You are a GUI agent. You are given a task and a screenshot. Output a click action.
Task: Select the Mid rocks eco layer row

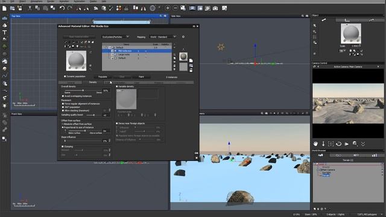(137, 51)
